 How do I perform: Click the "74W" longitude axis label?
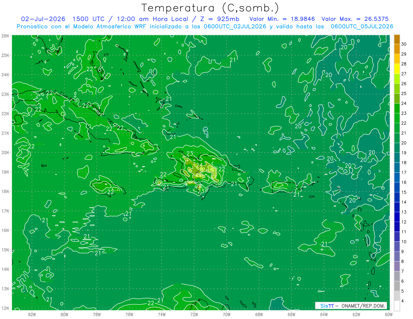162,314
